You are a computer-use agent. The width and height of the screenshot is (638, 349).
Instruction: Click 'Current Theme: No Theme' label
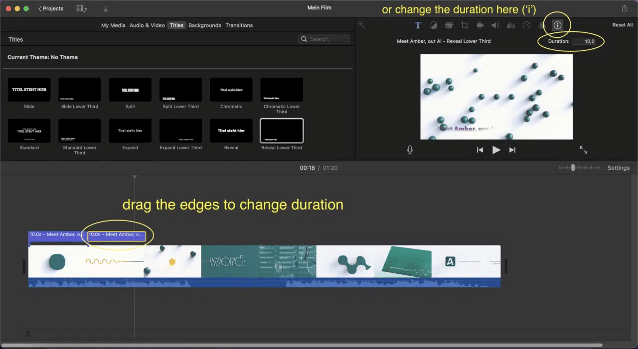pos(42,57)
